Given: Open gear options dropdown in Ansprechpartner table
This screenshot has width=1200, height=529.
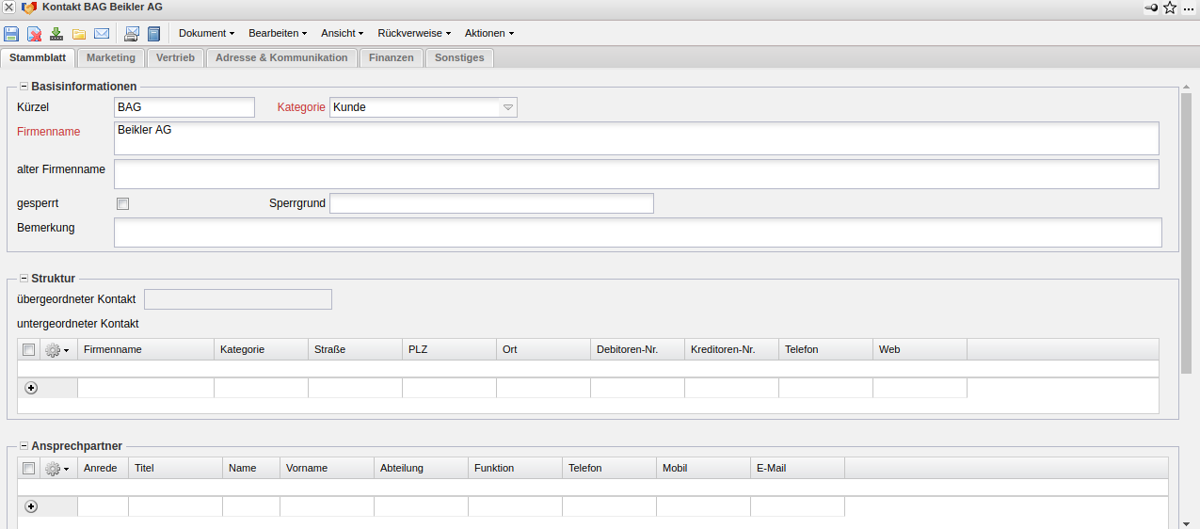Looking at the screenshot, I should pyautogui.click(x=57, y=468).
